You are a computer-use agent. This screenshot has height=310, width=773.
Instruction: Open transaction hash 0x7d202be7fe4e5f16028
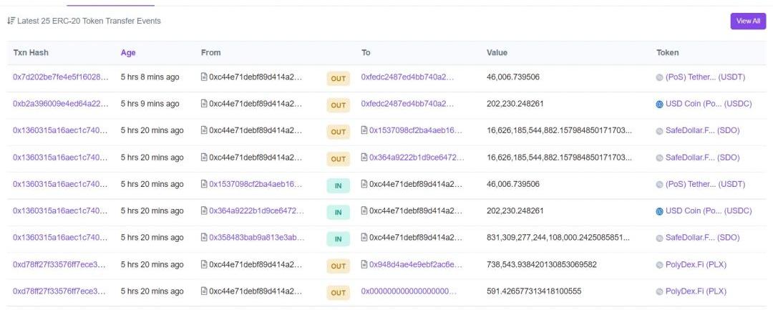pyautogui.click(x=61, y=77)
